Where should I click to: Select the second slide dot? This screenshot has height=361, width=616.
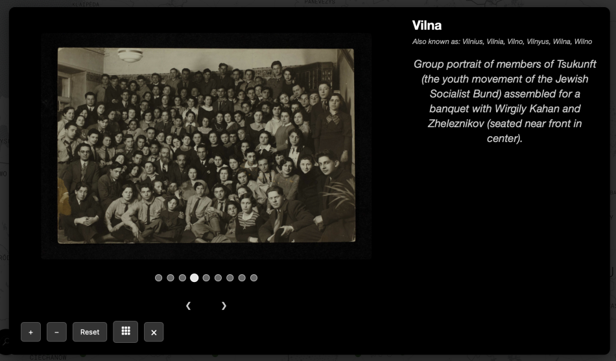[x=171, y=278]
